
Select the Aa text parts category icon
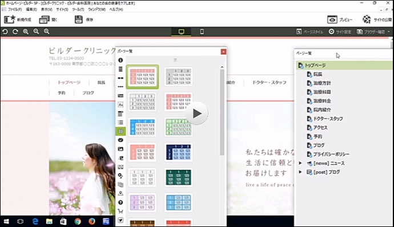(120, 104)
